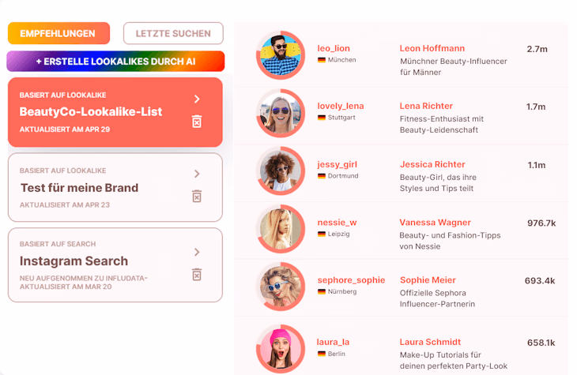The height and width of the screenshot is (375, 577).
Task: Expand Test für meine Brand chevron
Action: pos(197,174)
